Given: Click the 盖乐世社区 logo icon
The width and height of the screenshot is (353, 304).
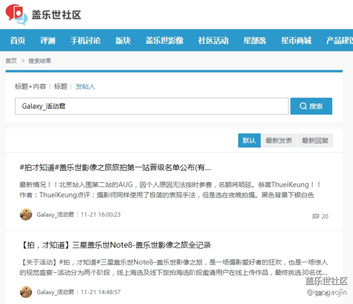Looking at the screenshot, I should (17, 15).
